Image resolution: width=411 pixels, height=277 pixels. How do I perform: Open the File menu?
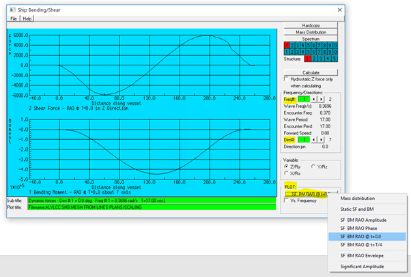click(12, 18)
